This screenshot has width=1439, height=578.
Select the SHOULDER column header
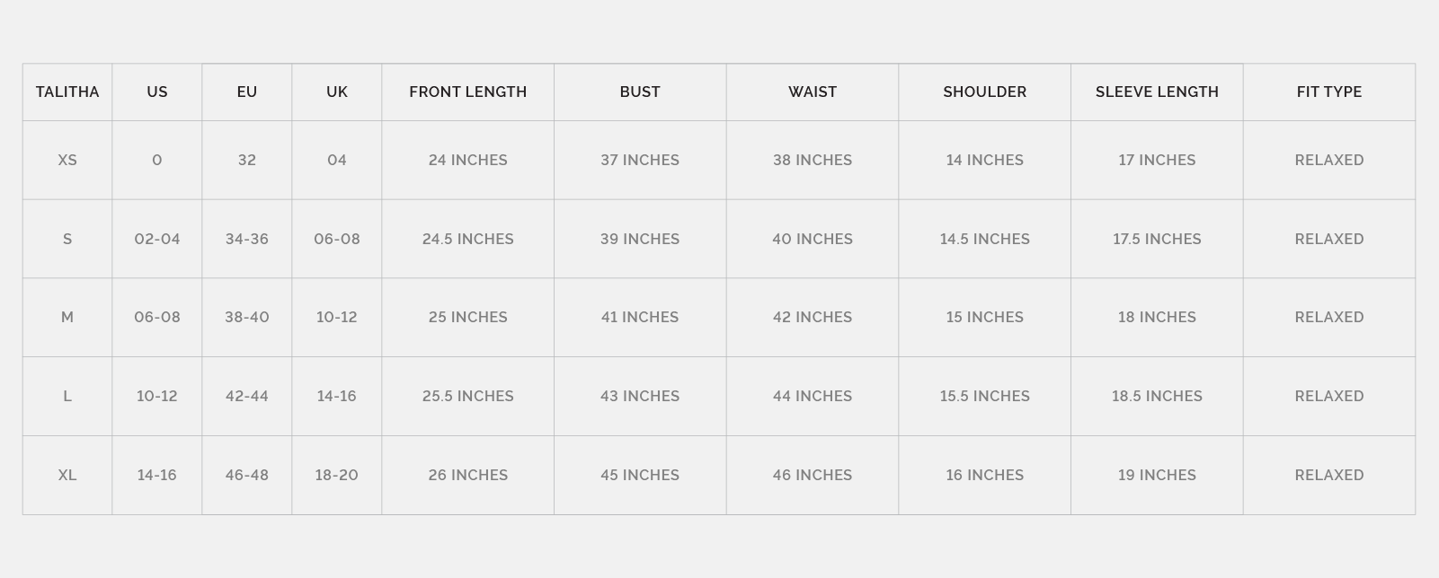984,92
